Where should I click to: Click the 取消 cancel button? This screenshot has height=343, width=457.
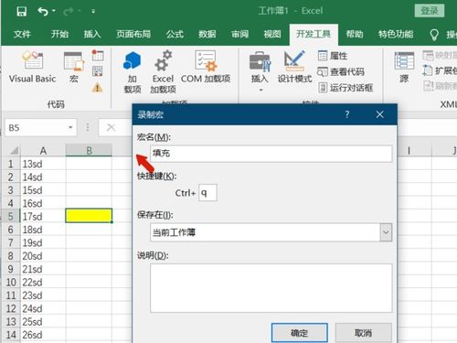click(x=364, y=333)
